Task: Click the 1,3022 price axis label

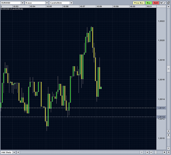Action: [161, 21]
